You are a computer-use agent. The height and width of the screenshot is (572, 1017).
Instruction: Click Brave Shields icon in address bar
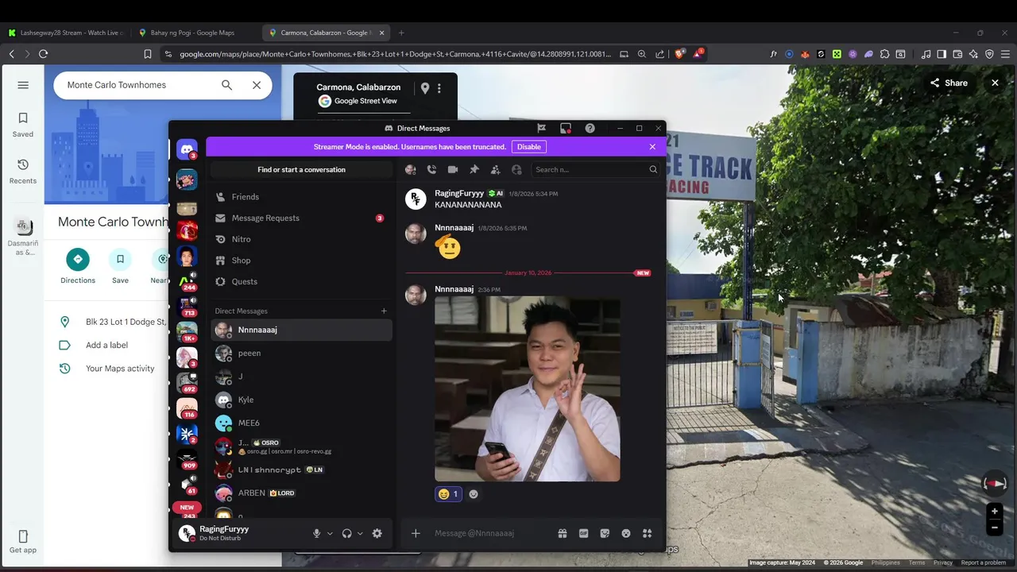[x=679, y=54]
